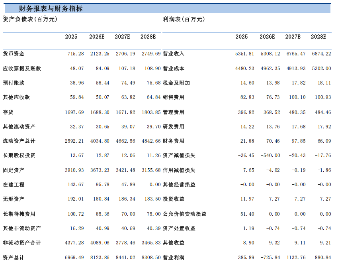Screen dimensions: 338x260
Task: Select the 资产负债表(百万元) heading
Action: click(30, 19)
